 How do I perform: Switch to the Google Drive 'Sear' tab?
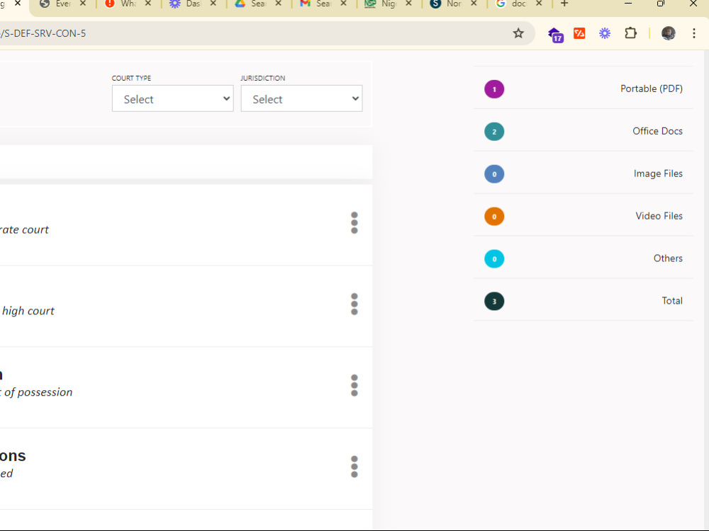257,4
